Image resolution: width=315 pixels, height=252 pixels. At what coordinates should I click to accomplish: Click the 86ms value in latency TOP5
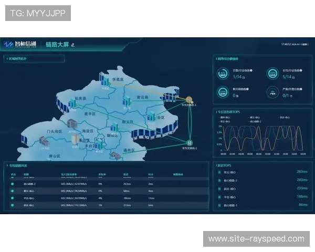[x=303, y=205]
